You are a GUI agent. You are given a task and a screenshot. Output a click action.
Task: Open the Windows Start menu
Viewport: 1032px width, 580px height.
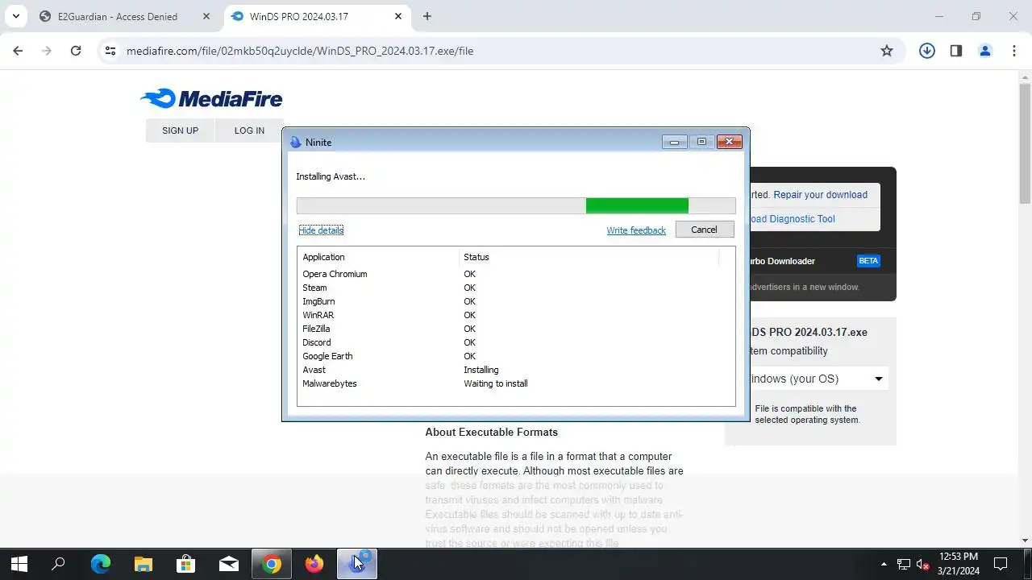click(19, 564)
